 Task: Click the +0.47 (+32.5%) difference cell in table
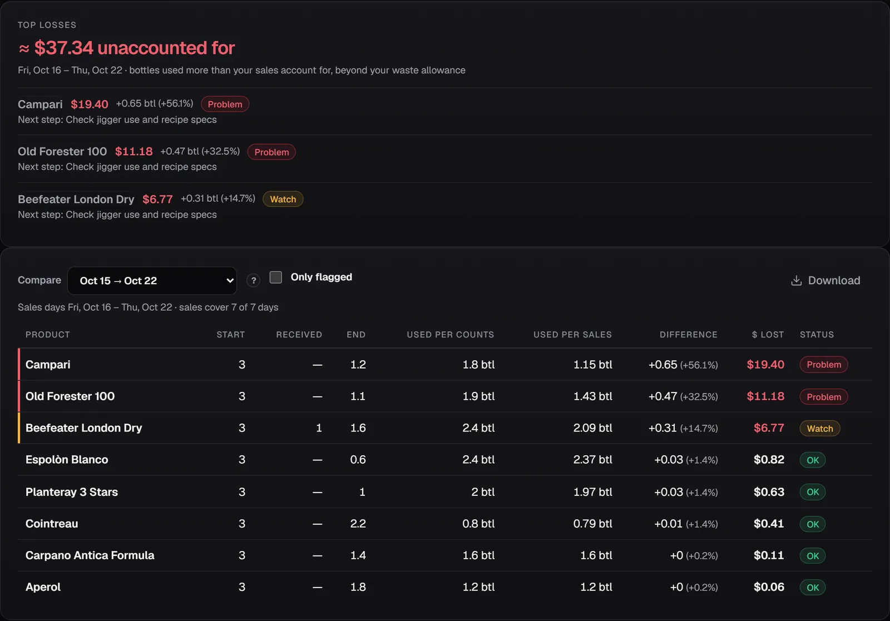[x=683, y=396]
